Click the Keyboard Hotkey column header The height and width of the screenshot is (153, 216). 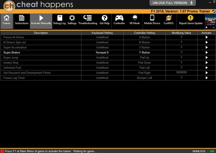[x=102, y=33]
